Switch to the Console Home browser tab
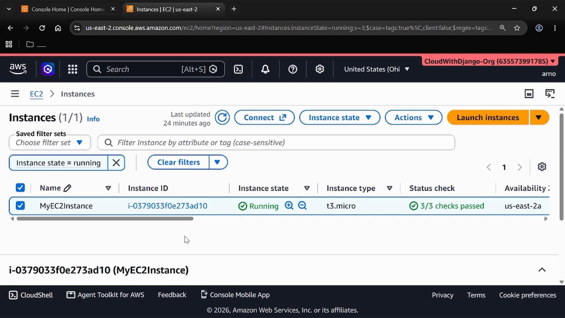The image size is (565, 318). pyautogui.click(x=68, y=9)
